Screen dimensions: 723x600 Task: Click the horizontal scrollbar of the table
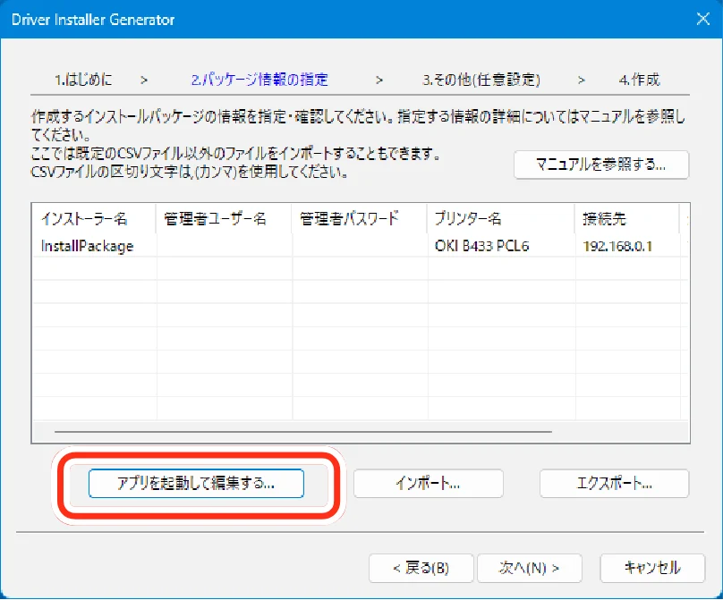tap(303, 432)
